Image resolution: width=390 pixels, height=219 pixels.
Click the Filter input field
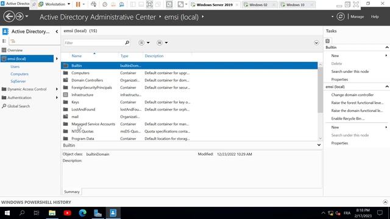pos(94,43)
